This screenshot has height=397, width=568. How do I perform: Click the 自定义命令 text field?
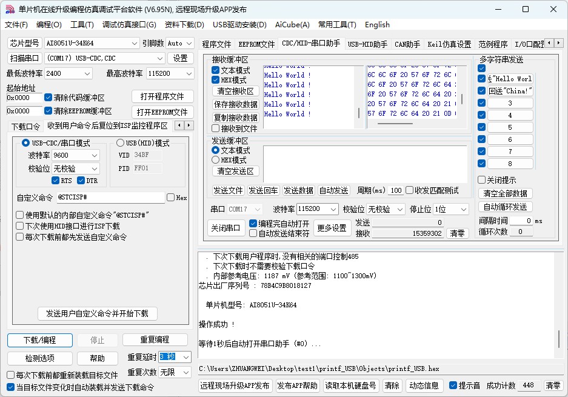110,198
